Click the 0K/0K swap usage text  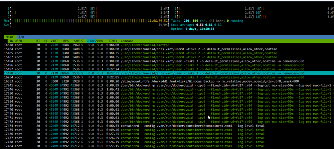coord(163,25)
